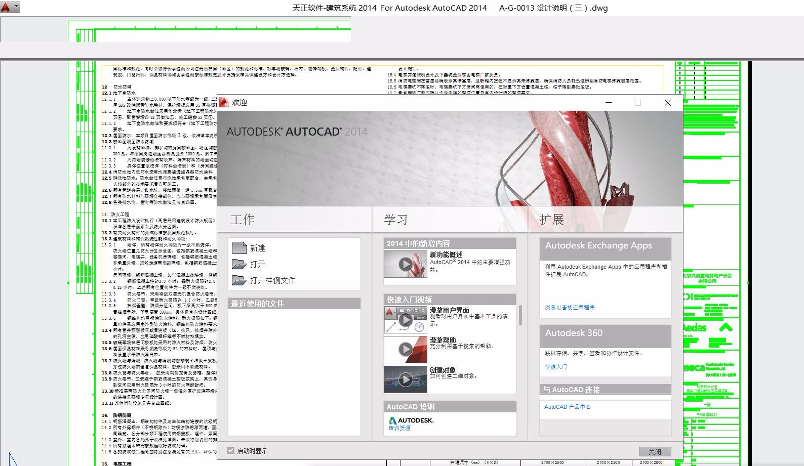This screenshot has height=466, width=804.
Task: Play the 漫游帮助 video
Action: click(x=405, y=349)
